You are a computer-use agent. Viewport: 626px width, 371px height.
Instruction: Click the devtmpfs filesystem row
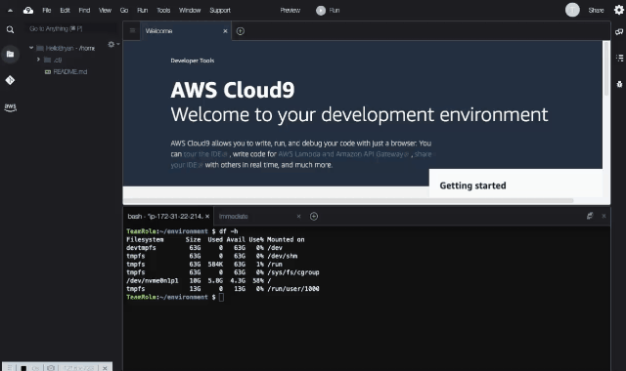pyautogui.click(x=204, y=248)
